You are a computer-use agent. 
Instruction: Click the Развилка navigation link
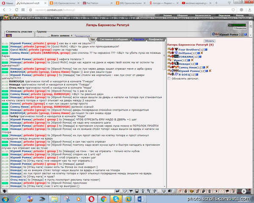coord(240,28)
